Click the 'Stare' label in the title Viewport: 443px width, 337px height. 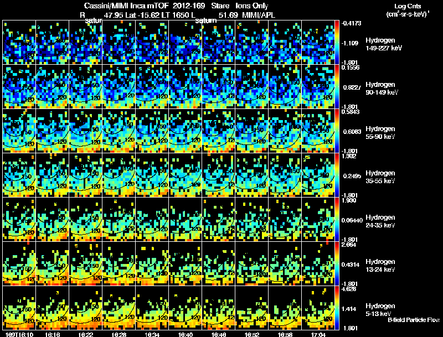pyautogui.click(x=220, y=6)
